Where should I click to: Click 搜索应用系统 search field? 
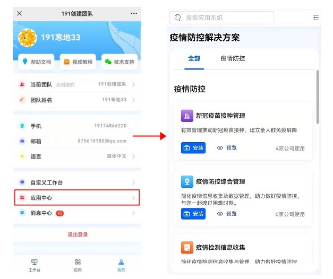pos(223,18)
